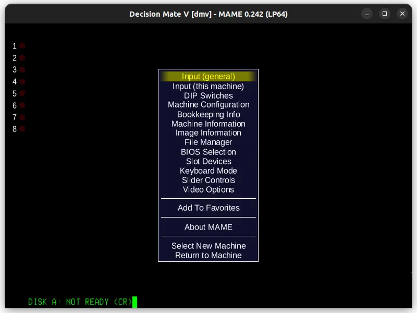Change the Keyboard Mode
The width and height of the screenshot is (417, 313).
coord(208,171)
